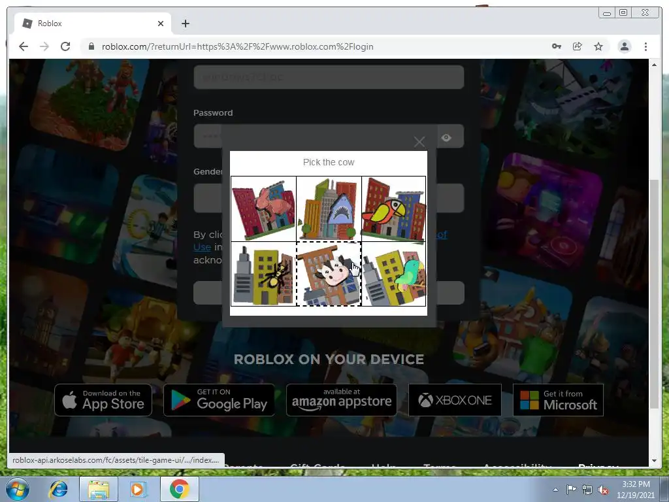Bookmark this page with the star icon
Image resolution: width=669 pixels, height=502 pixels.
pyautogui.click(x=598, y=46)
